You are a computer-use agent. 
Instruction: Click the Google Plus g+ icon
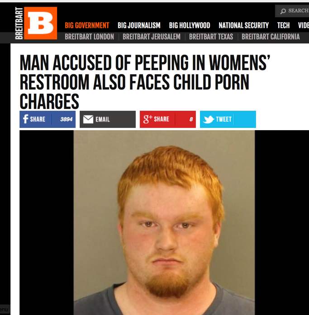[147, 119]
